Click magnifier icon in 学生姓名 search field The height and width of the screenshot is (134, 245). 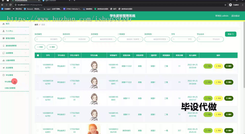[x=199, y=39]
